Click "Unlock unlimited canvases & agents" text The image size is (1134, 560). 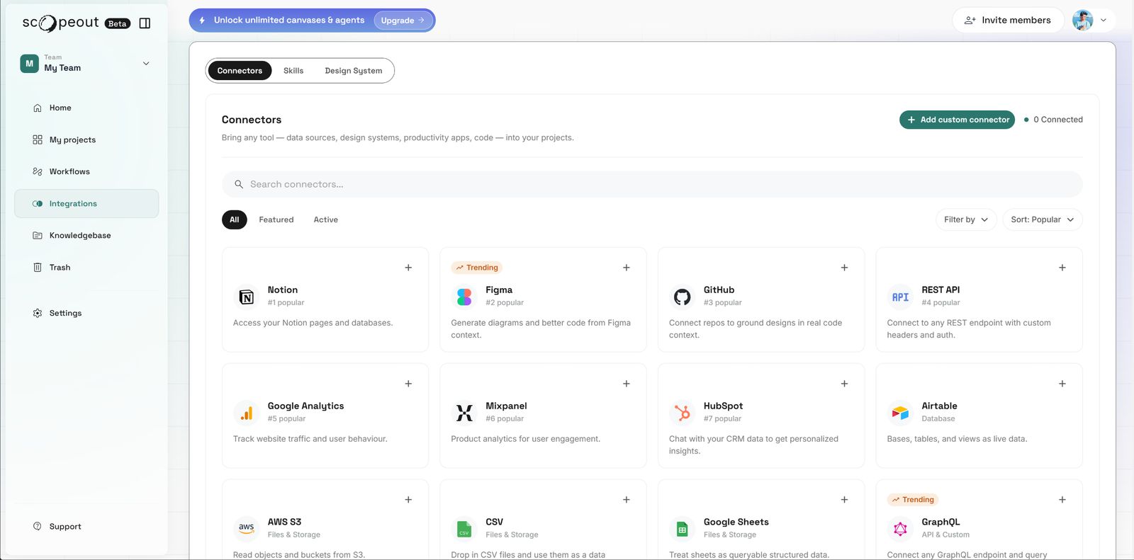click(289, 21)
